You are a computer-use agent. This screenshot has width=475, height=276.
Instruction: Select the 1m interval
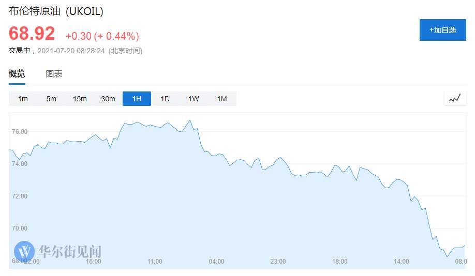click(23, 99)
